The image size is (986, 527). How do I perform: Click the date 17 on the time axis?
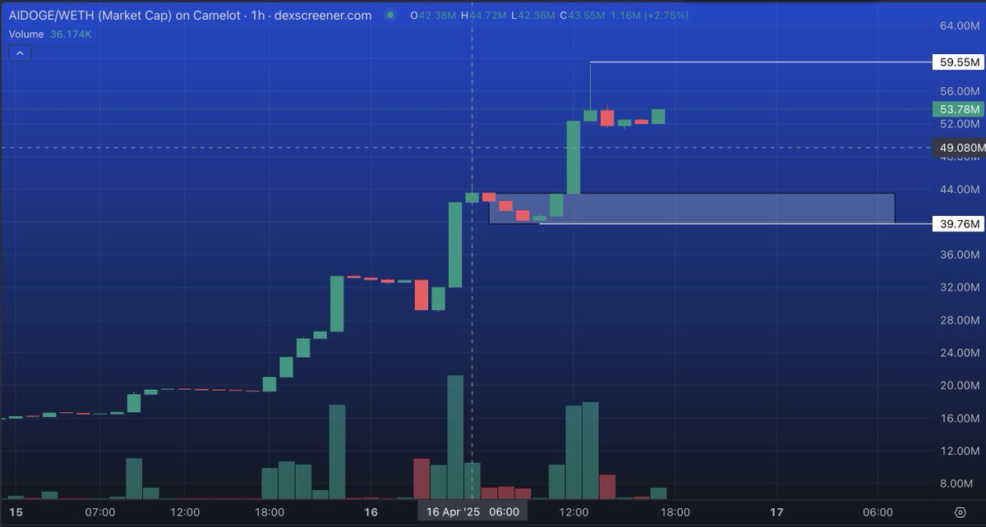pos(776,512)
